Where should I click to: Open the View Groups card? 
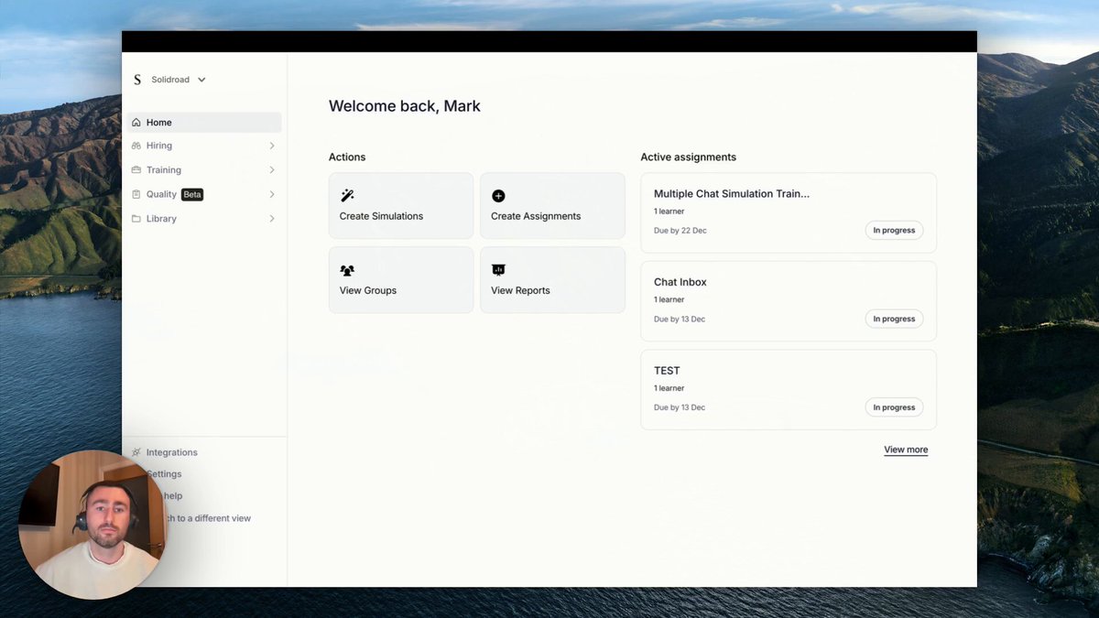tap(401, 280)
